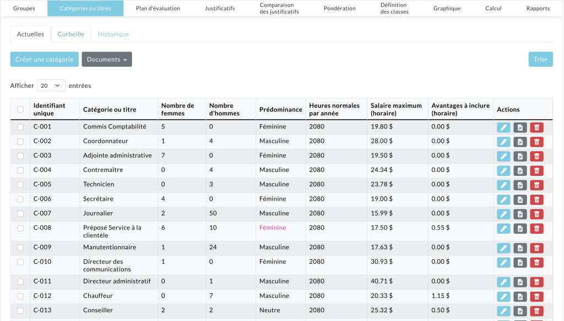
Task: Open the Documents dropdown button
Action: point(107,60)
